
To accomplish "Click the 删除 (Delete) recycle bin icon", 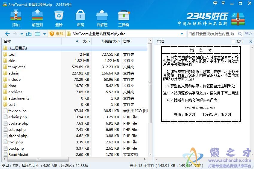I will (59, 18).
